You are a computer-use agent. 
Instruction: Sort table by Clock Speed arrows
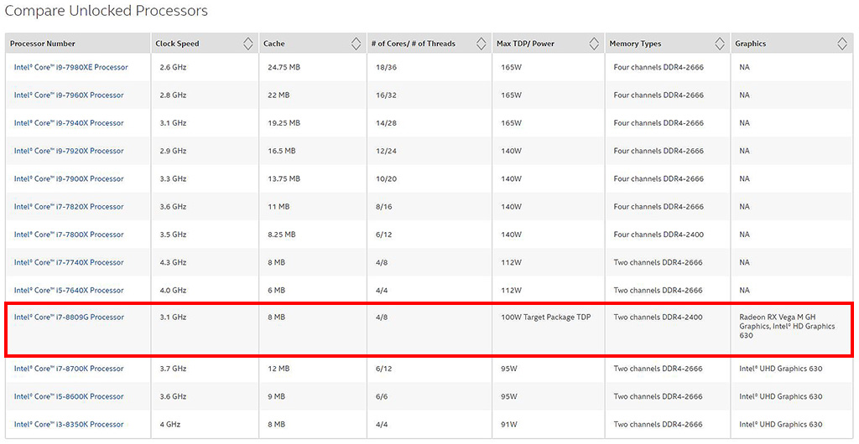247,44
